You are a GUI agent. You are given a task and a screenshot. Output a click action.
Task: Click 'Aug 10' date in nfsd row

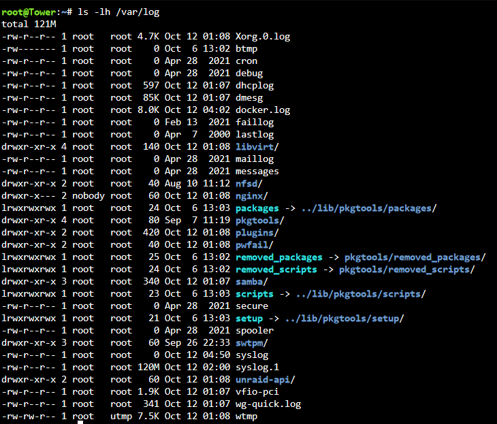[181, 184]
